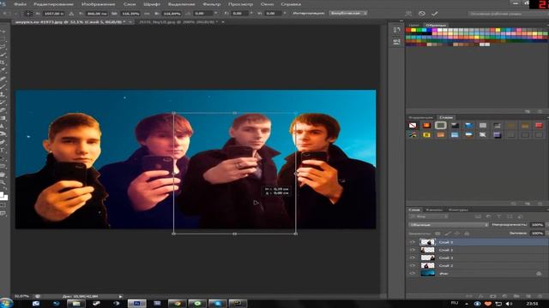Viewport: 549px width, 308px height.
Task: Switch to the Каналы tab
Action: (x=434, y=210)
